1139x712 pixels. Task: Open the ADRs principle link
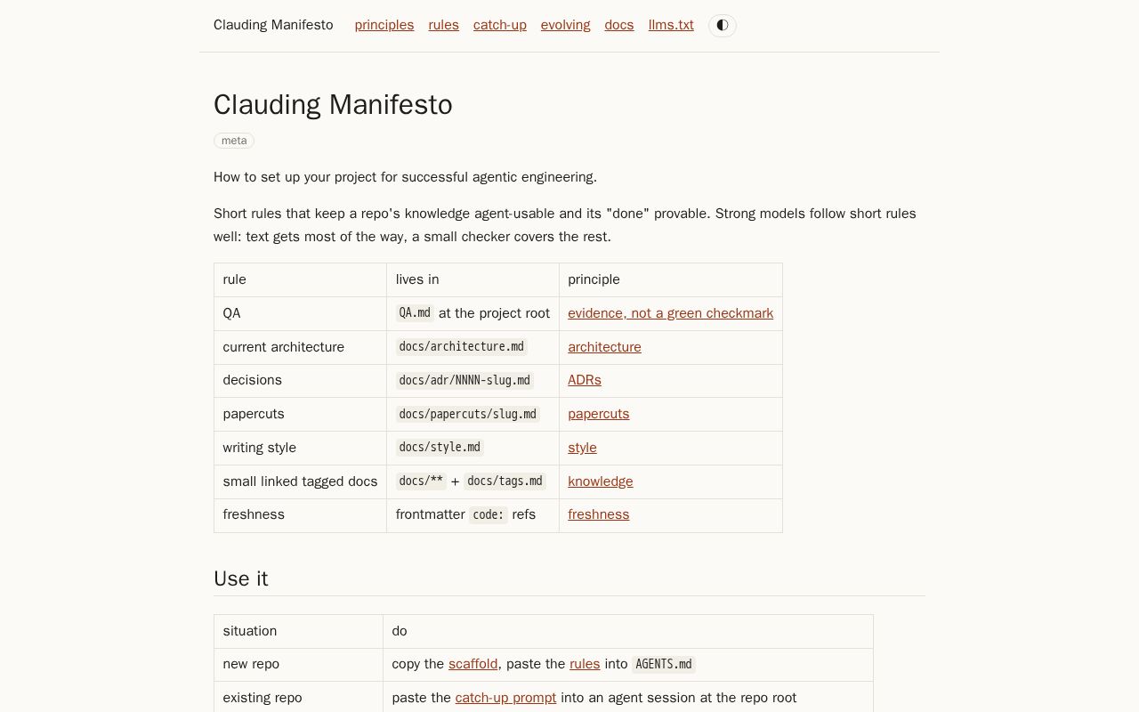(585, 380)
